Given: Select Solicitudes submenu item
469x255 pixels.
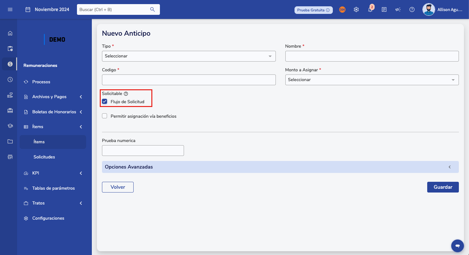Looking at the screenshot, I should pos(44,157).
